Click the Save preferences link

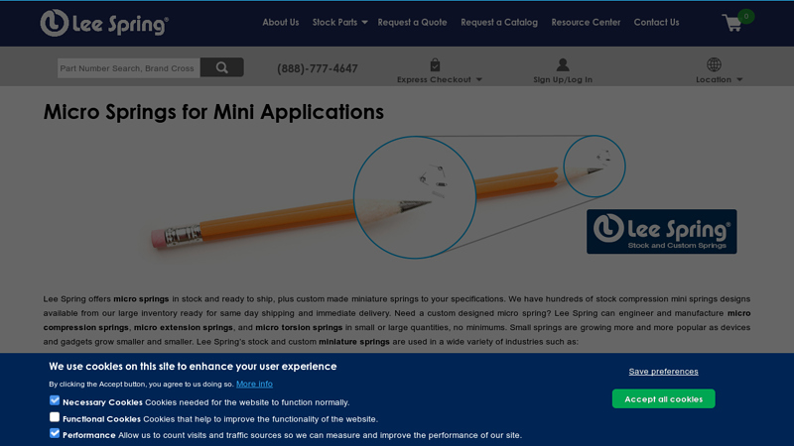pyautogui.click(x=663, y=372)
